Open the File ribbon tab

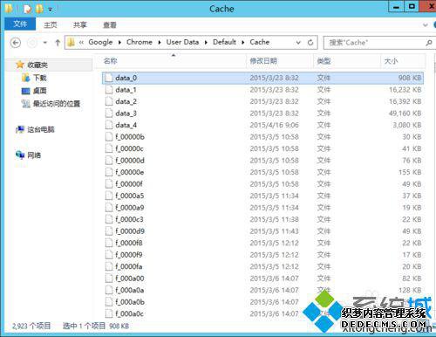20,24
